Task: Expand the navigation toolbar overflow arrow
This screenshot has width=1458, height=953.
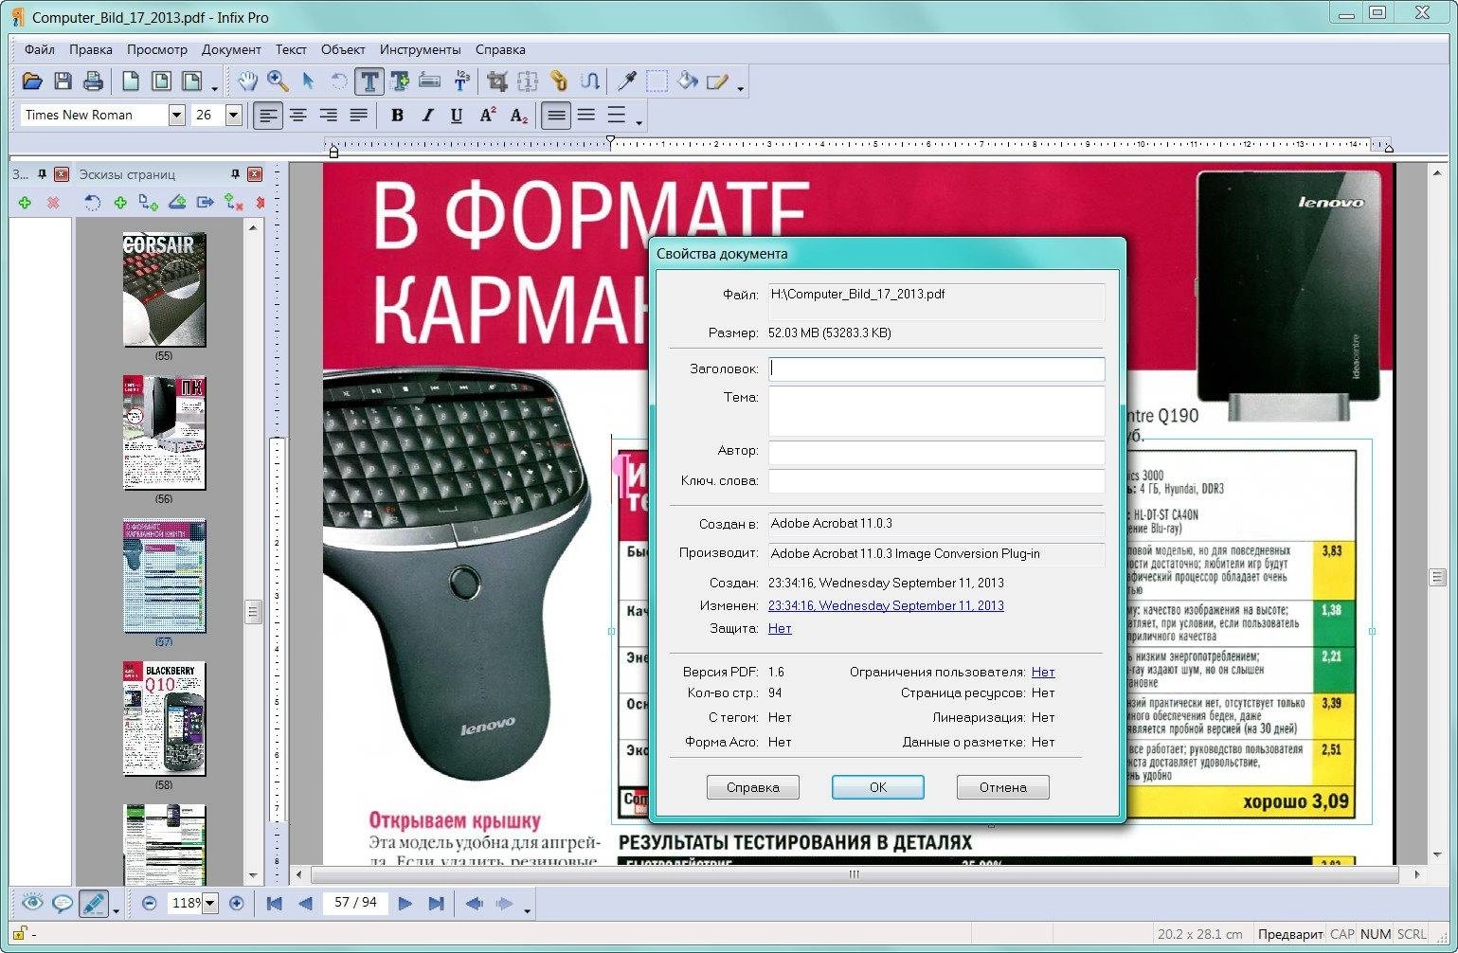Action: tap(528, 911)
